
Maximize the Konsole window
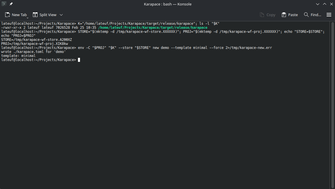[x=324, y=4]
